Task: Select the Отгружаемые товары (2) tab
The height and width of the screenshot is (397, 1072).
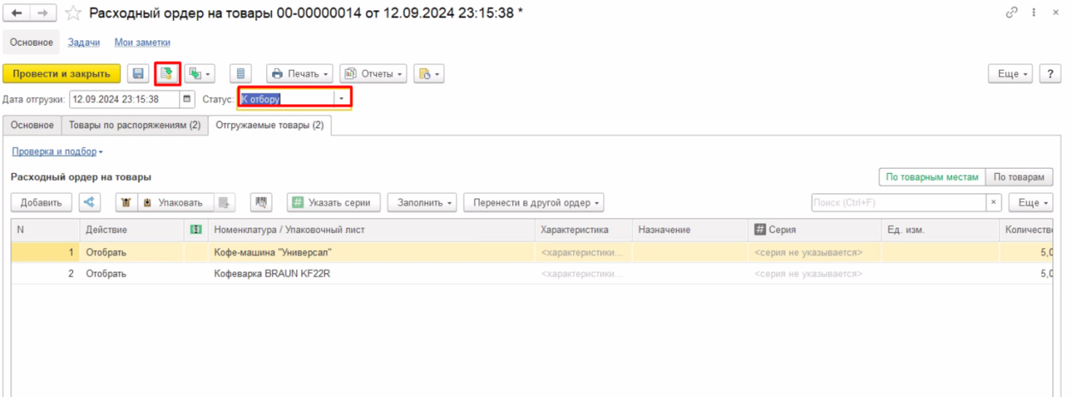Action: [270, 125]
